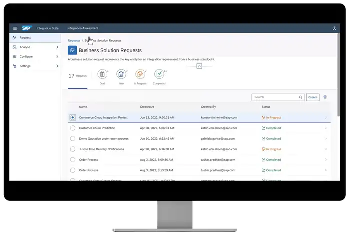Click Integration Suite header title
Viewport: 350px width, 236px height.
(48, 28)
